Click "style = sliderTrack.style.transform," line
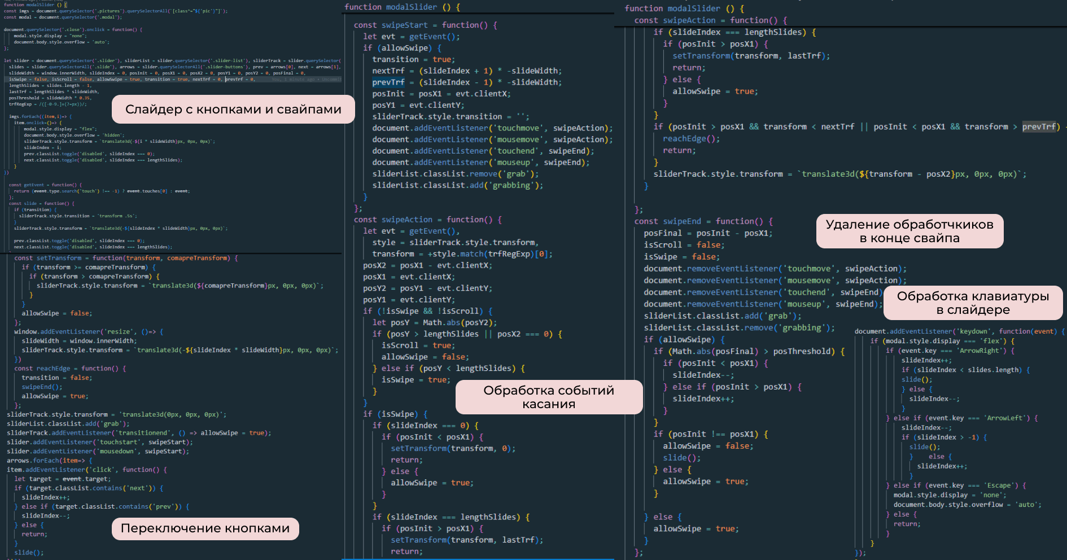This screenshot has width=1067, height=560. point(456,242)
